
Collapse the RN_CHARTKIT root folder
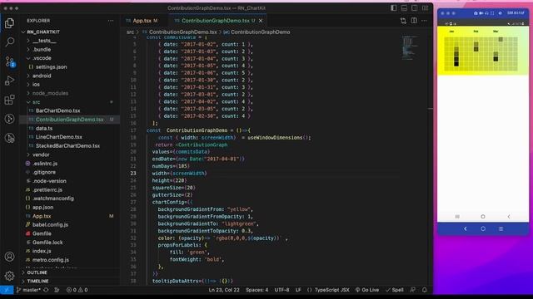[x=43, y=32]
